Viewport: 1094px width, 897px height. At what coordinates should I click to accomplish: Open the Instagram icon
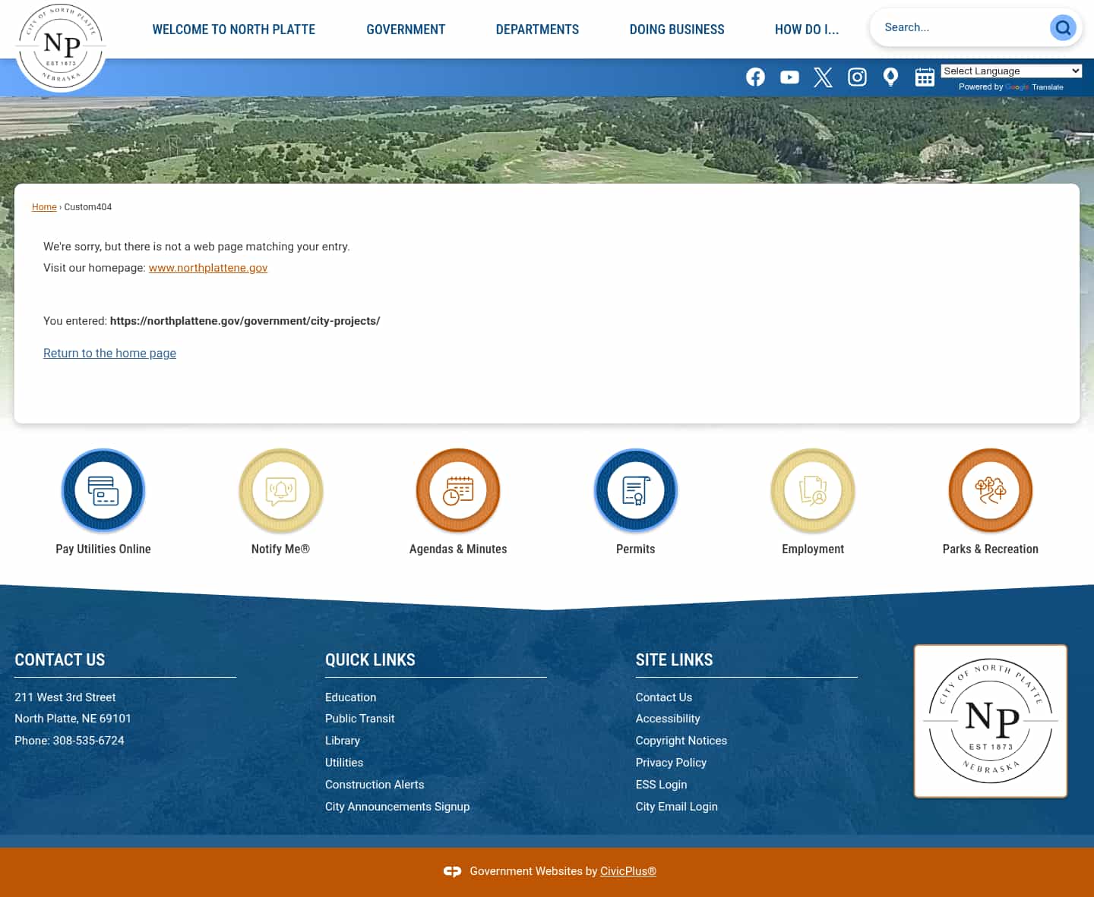click(x=857, y=77)
